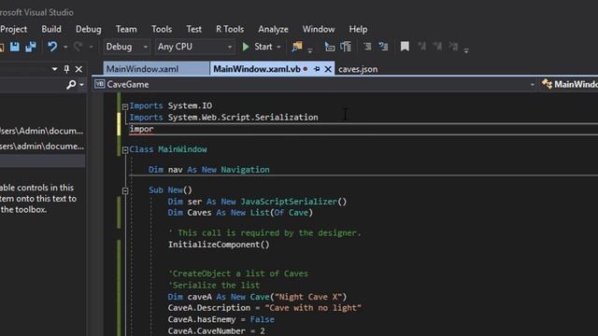Click the 'InitializeComponent()' call
Image resolution: width=598 pixels, height=336 pixels.
click(219, 245)
